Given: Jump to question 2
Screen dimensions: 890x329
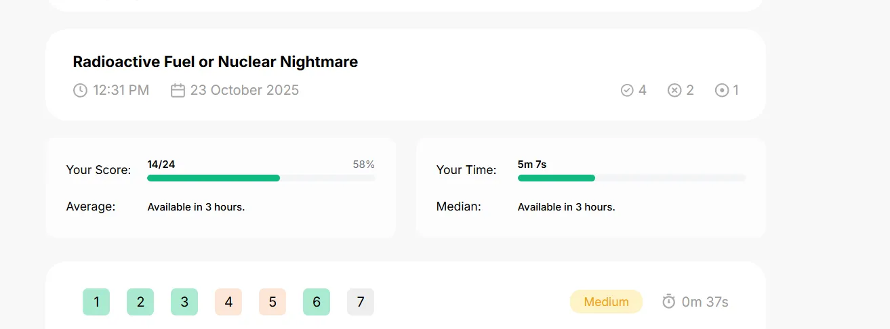Looking at the screenshot, I should pos(140,302).
